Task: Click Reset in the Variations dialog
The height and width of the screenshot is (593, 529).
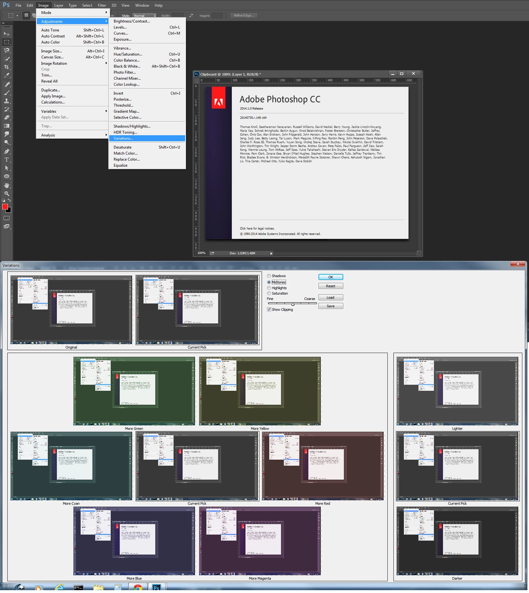Action: [x=331, y=286]
